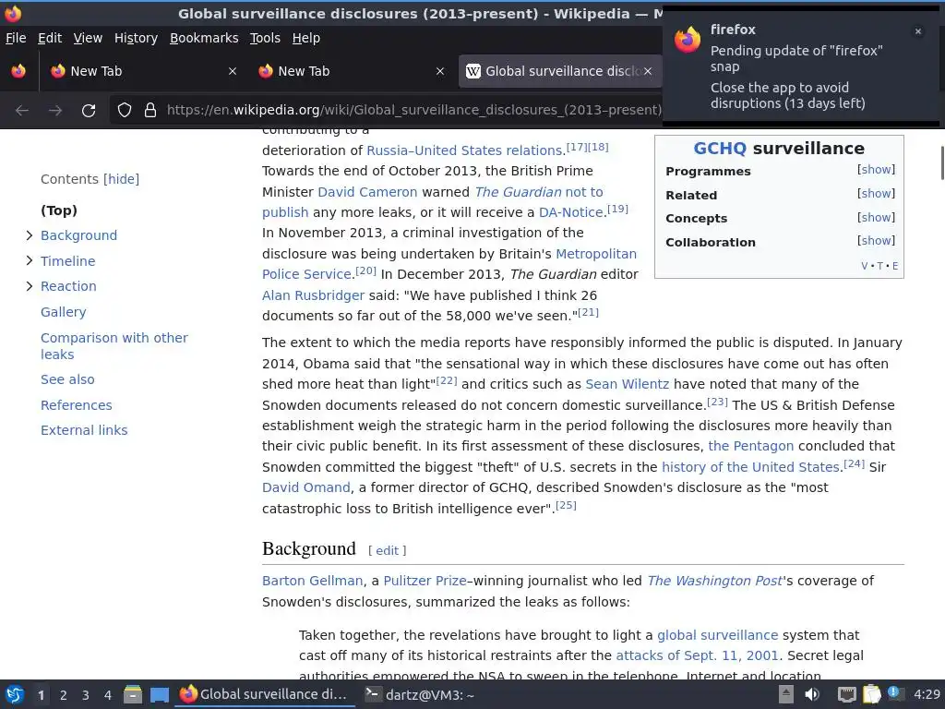This screenshot has width=945, height=709.
Task: Open the Edit menu
Action: 50,38
